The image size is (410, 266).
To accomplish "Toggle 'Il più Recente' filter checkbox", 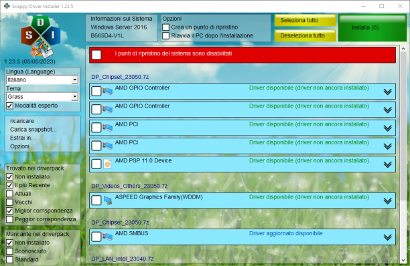I will (9, 185).
